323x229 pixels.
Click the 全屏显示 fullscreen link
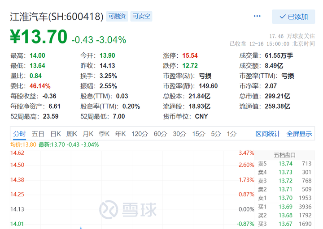(299, 134)
